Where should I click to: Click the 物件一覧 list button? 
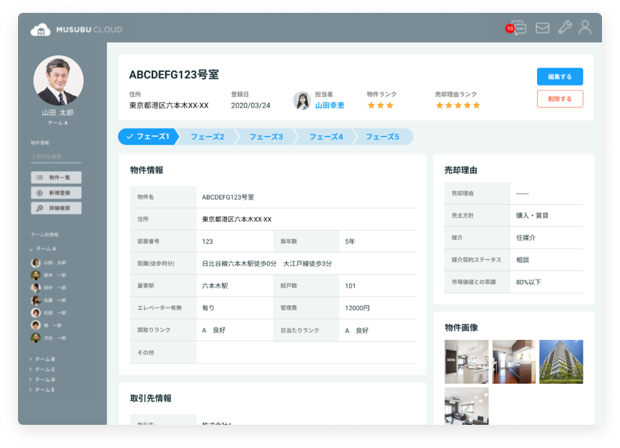click(x=56, y=178)
